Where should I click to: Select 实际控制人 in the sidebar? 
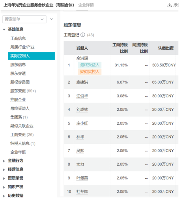31,56
